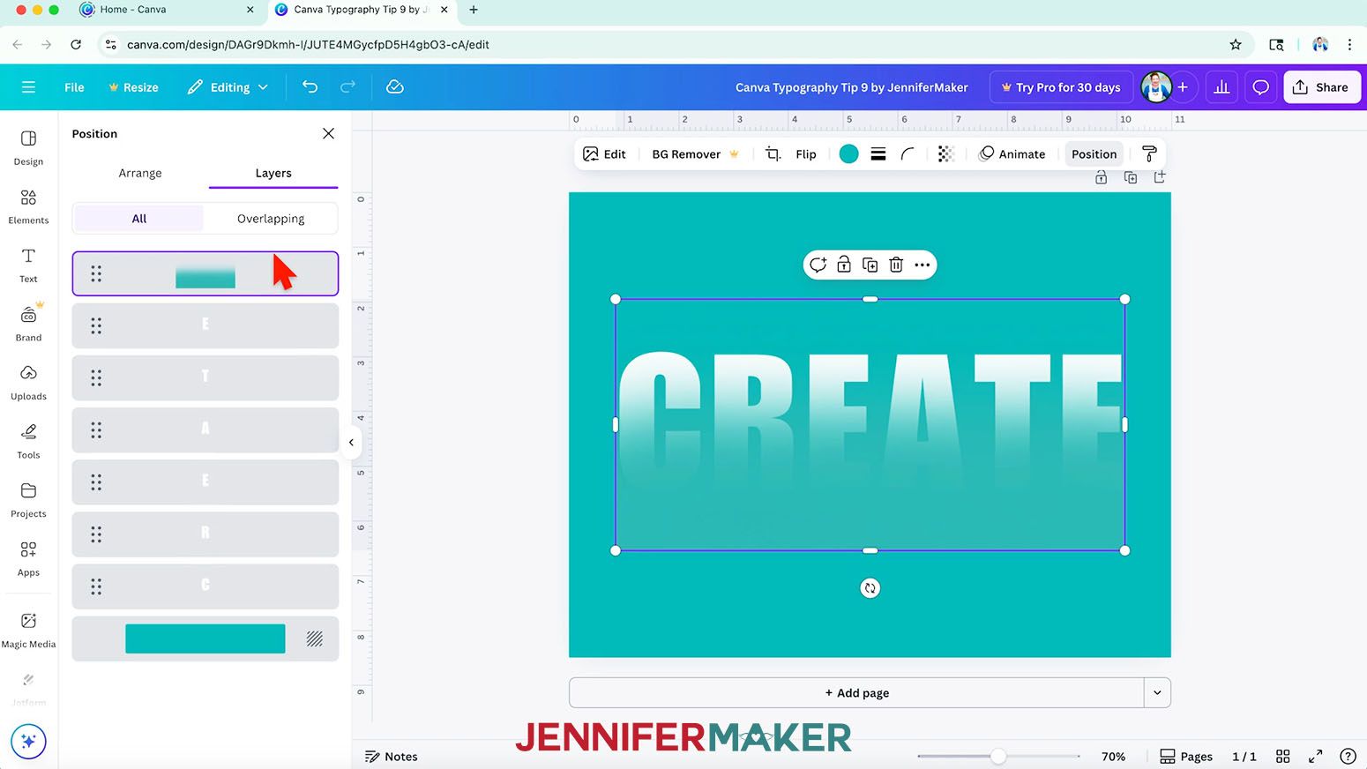Click Try Pro for 30 days
Screen dimensions: 1367x769
(1061, 87)
